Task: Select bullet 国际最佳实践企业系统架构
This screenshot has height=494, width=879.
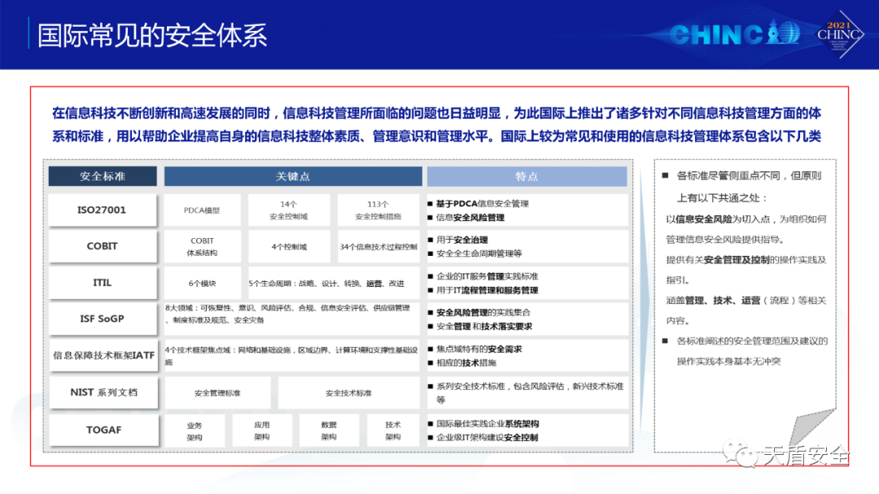Action: point(483,423)
